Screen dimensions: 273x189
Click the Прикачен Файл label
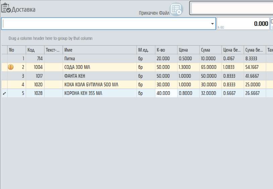tap(154, 13)
